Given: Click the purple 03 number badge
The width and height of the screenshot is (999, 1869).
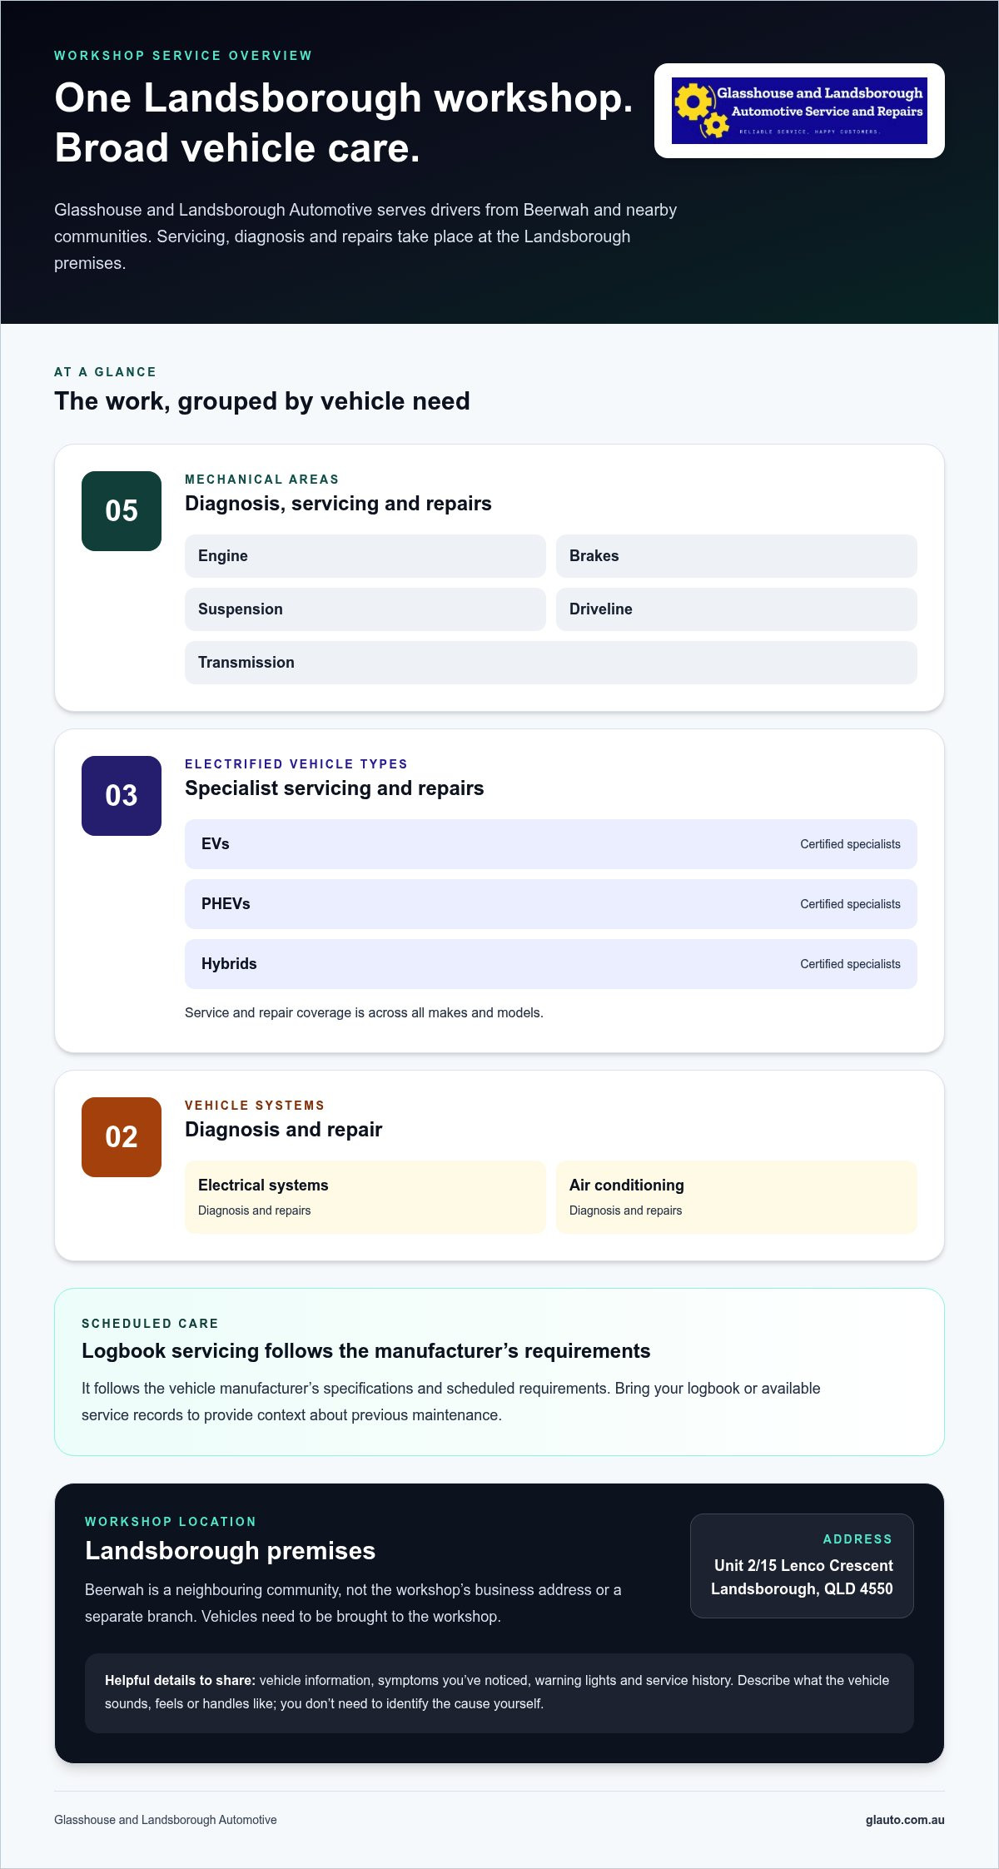Looking at the screenshot, I should click(122, 796).
